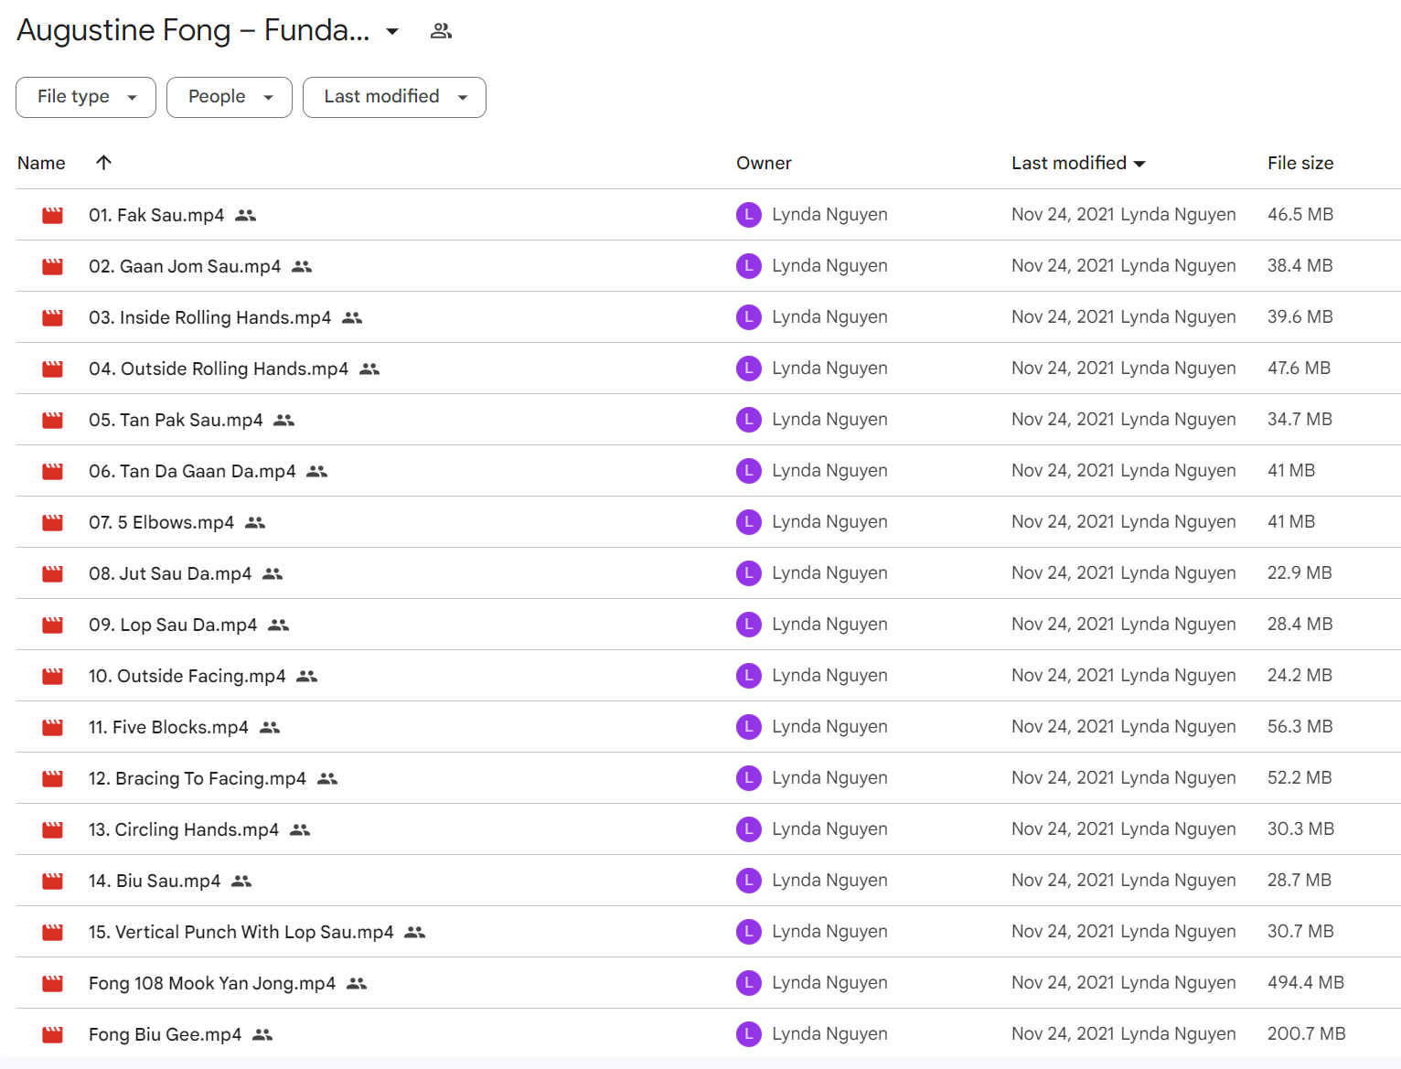Select file name 15. Vertical Punch With Lop Sau.mp4

241,932
